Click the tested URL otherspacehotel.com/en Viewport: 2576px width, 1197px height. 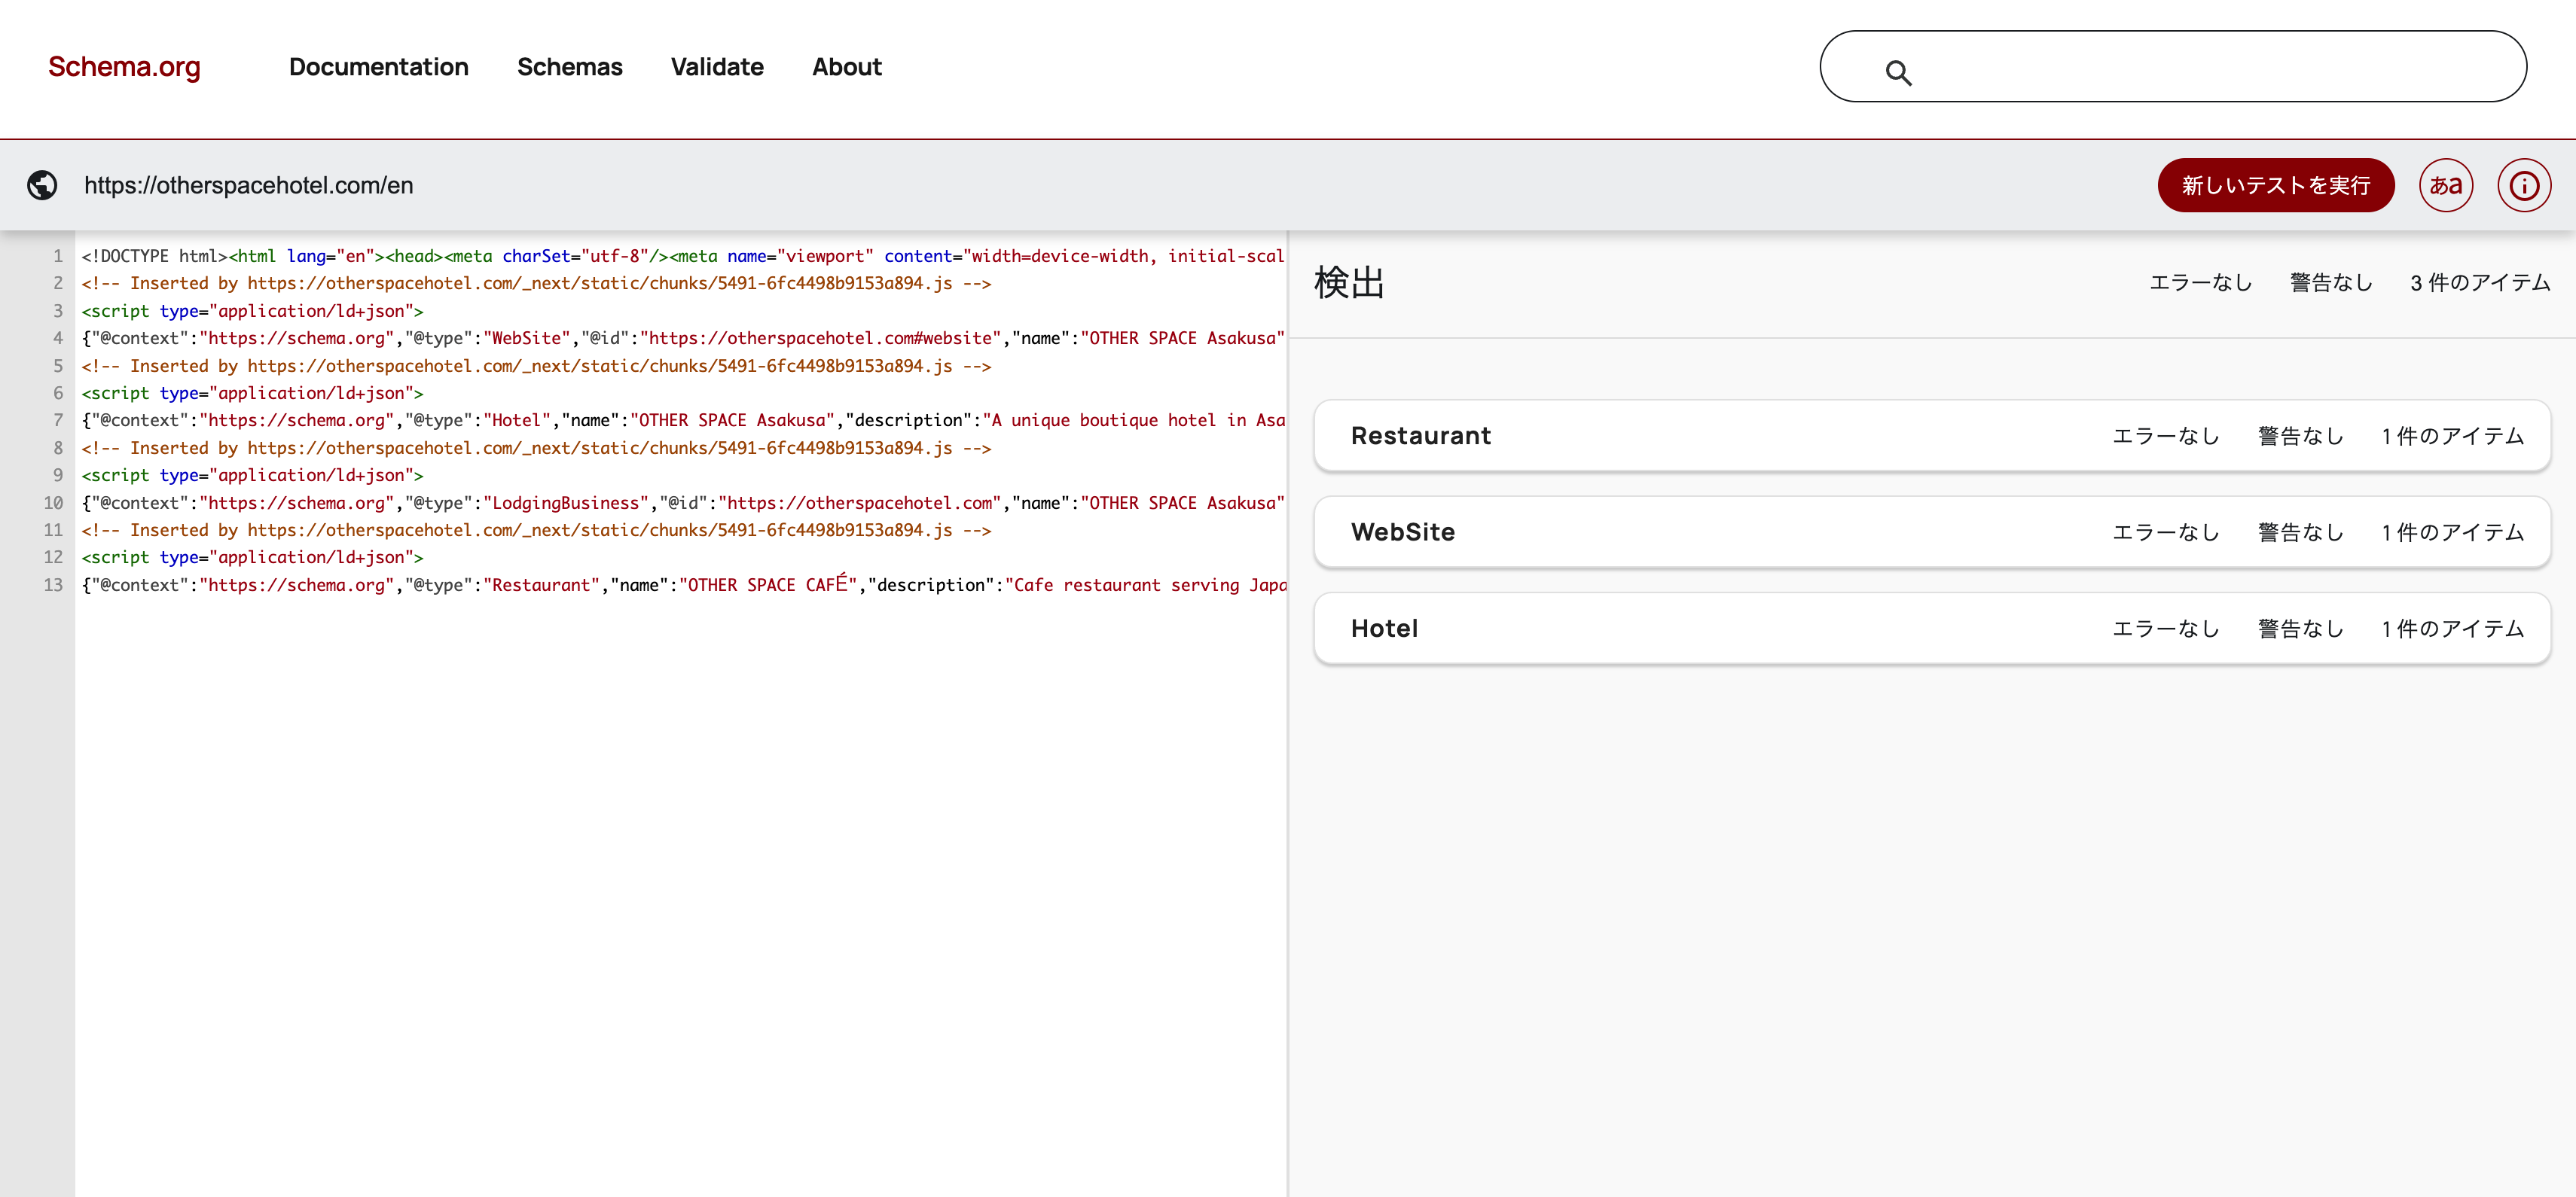[248, 185]
